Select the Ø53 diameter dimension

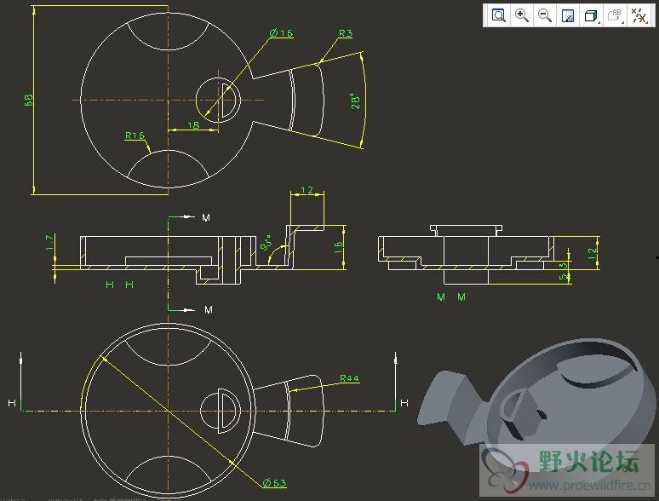click(274, 482)
